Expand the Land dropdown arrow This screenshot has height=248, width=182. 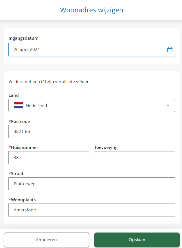click(x=168, y=106)
